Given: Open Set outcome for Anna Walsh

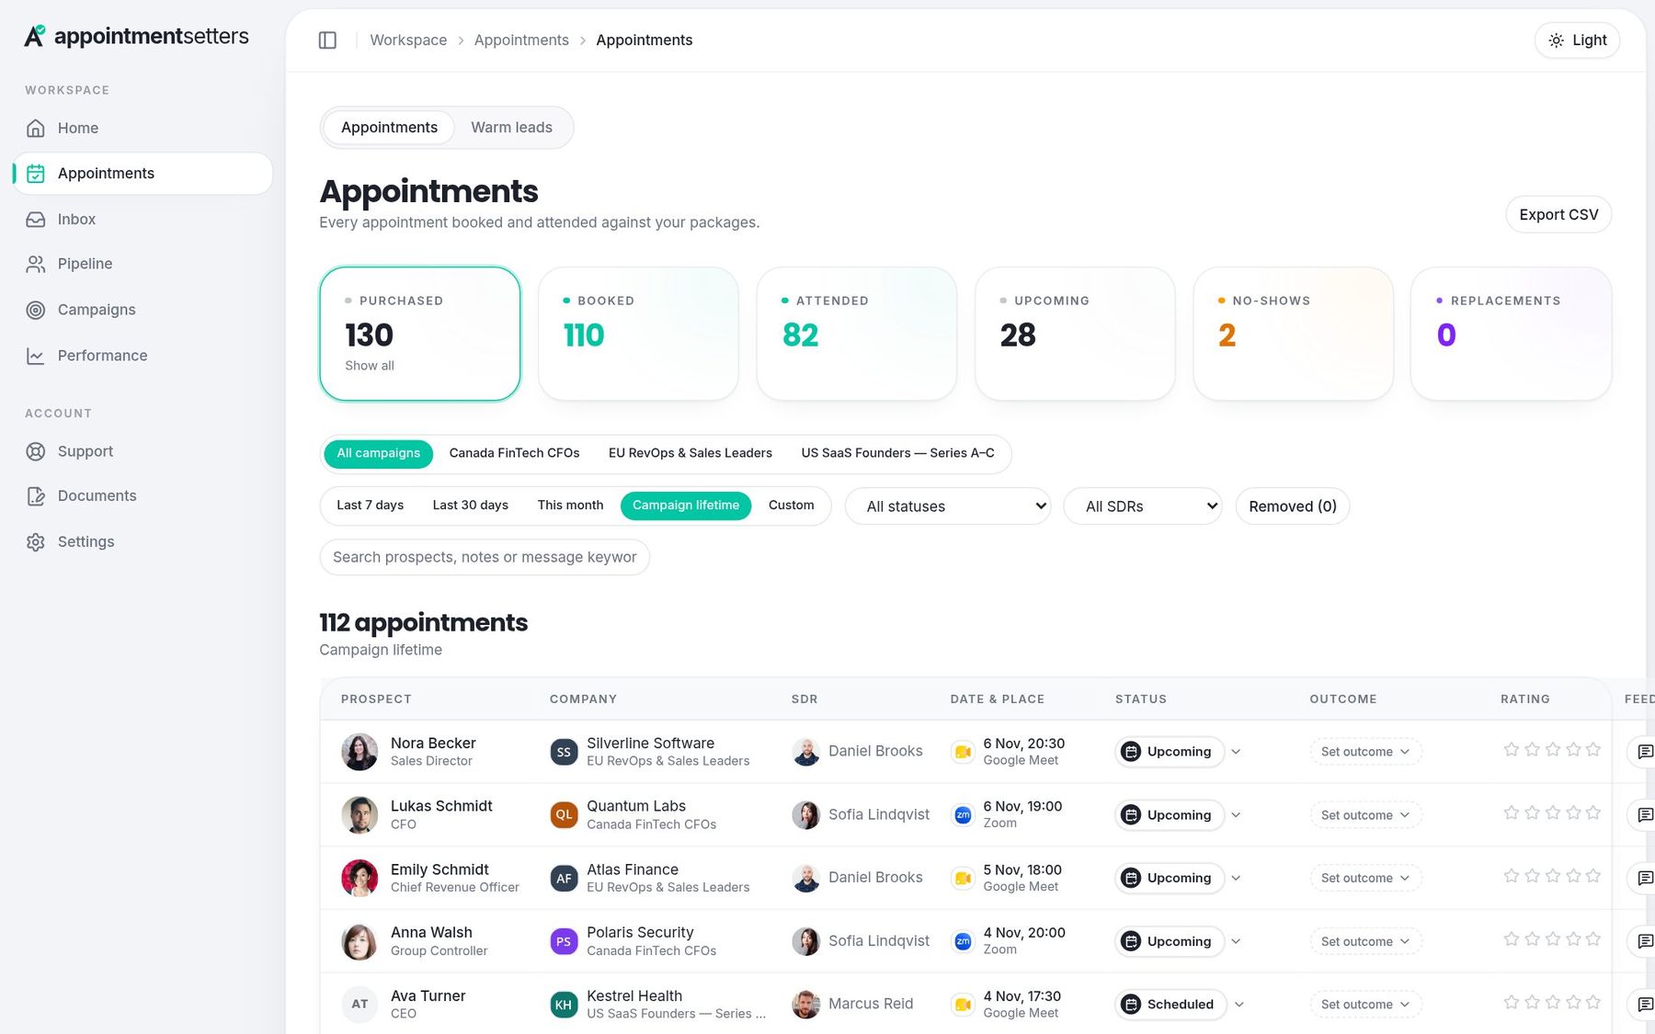Looking at the screenshot, I should tap(1365, 941).
